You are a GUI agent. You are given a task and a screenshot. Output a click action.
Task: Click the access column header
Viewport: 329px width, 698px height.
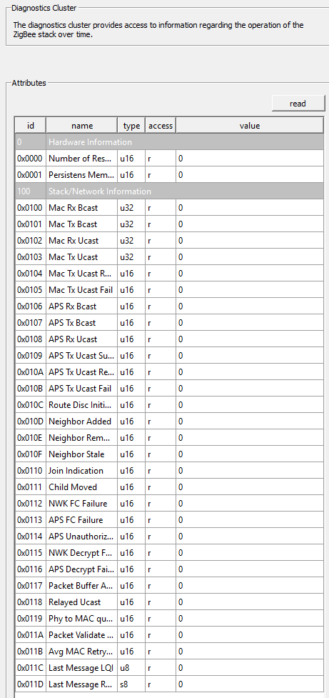161,126
